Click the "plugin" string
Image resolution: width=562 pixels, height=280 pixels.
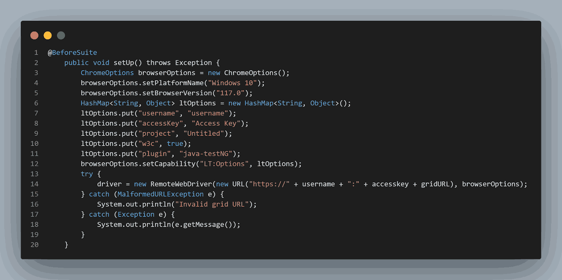point(155,154)
